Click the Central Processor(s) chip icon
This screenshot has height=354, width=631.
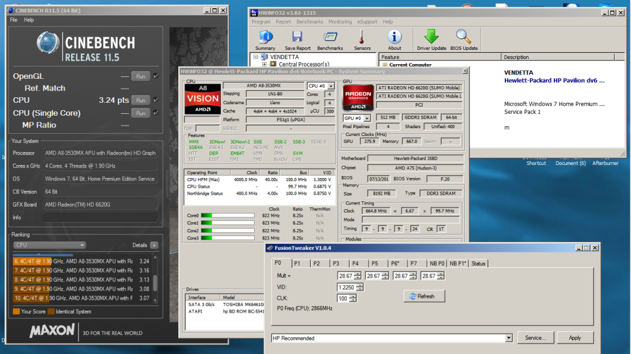pyautogui.click(x=273, y=64)
